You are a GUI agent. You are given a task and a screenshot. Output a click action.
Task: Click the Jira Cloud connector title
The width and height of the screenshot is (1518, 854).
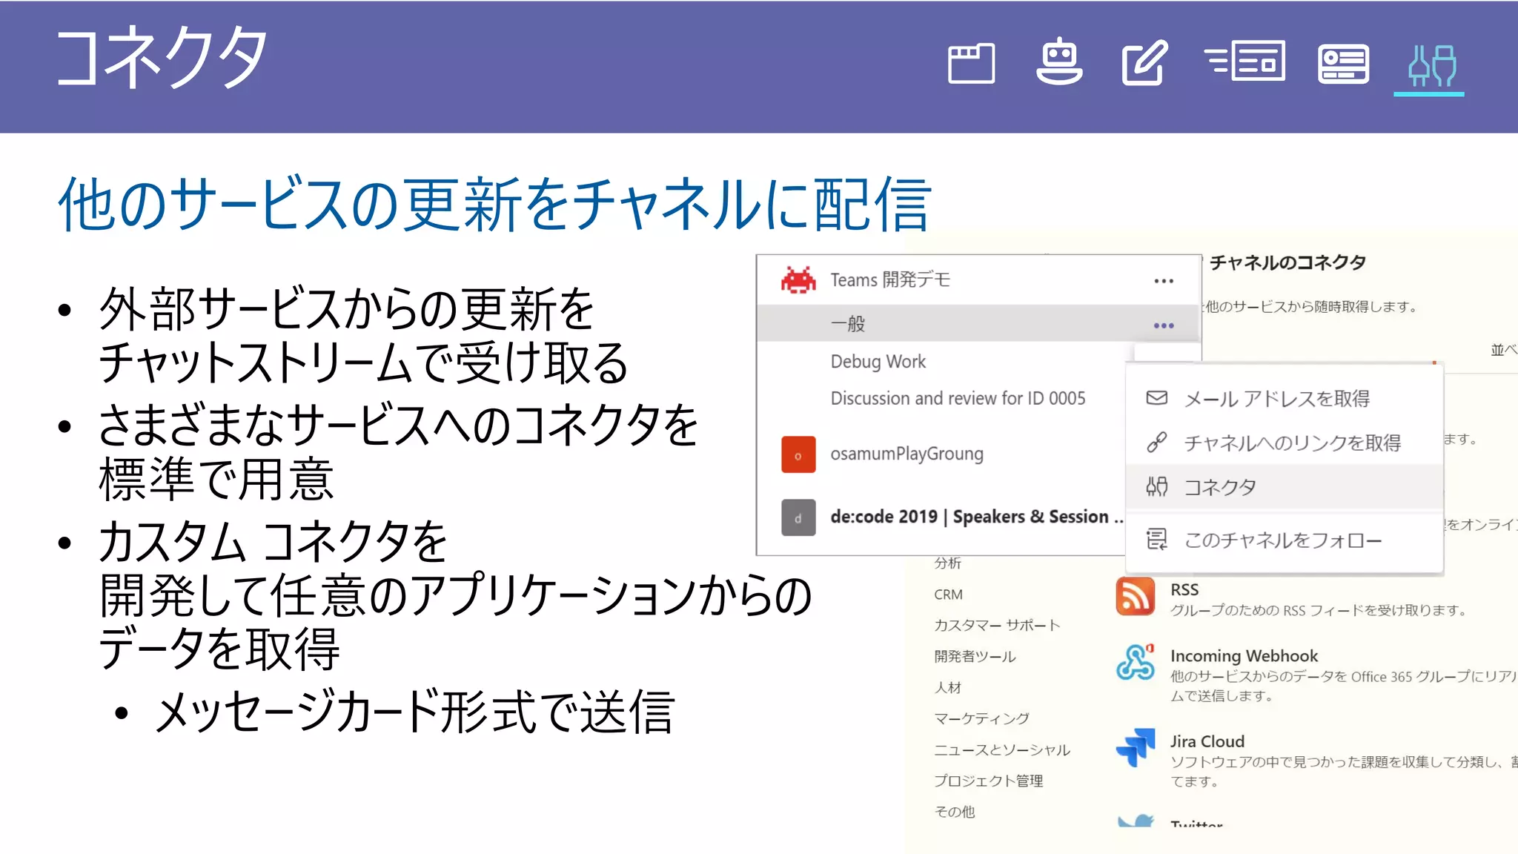pos(1207,741)
